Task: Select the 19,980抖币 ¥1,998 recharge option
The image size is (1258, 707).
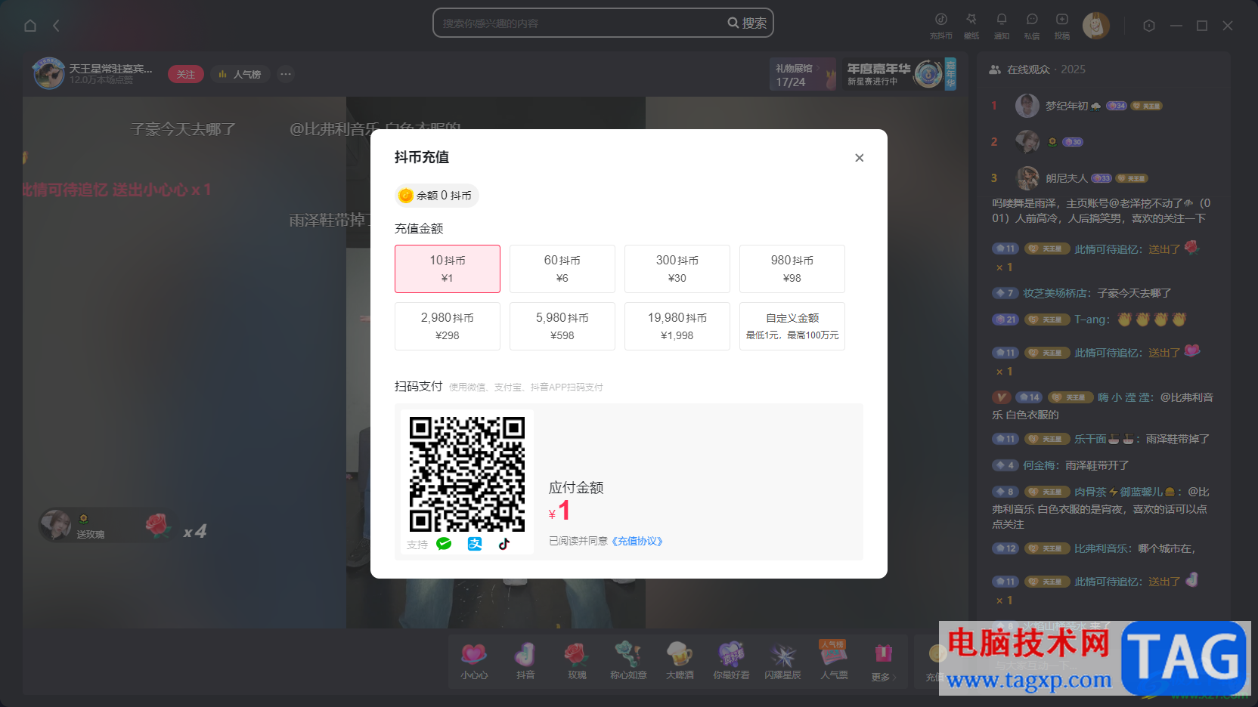Action: pos(677,326)
